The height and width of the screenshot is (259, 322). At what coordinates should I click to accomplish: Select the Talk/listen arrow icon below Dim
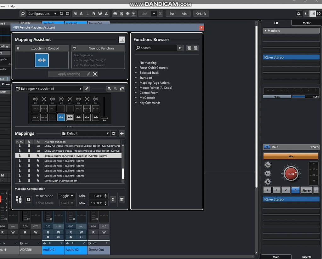(x=268, y=173)
